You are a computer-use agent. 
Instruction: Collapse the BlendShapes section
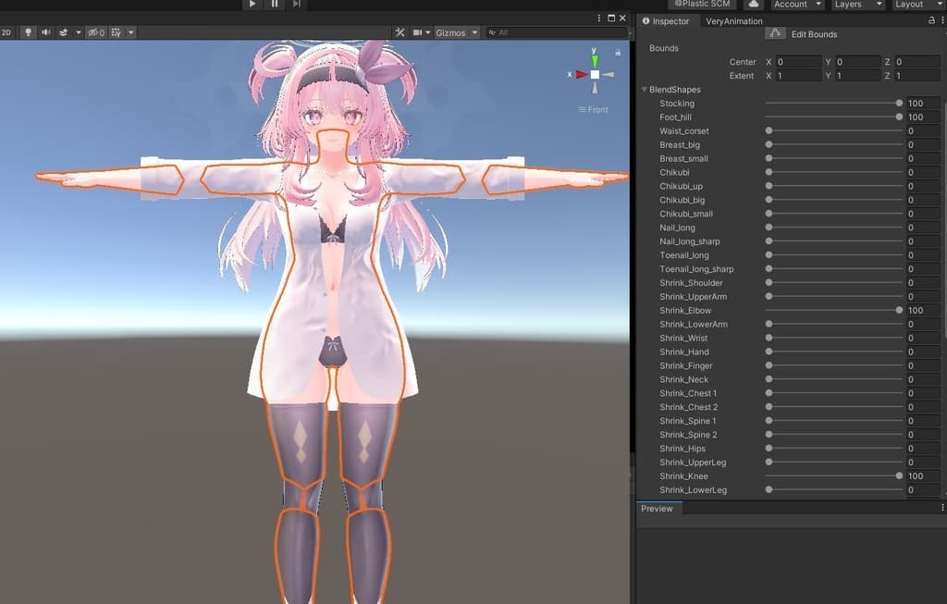(x=644, y=90)
